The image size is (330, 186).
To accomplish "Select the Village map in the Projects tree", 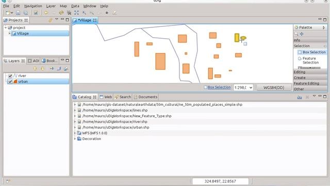I will pos(40,33).
